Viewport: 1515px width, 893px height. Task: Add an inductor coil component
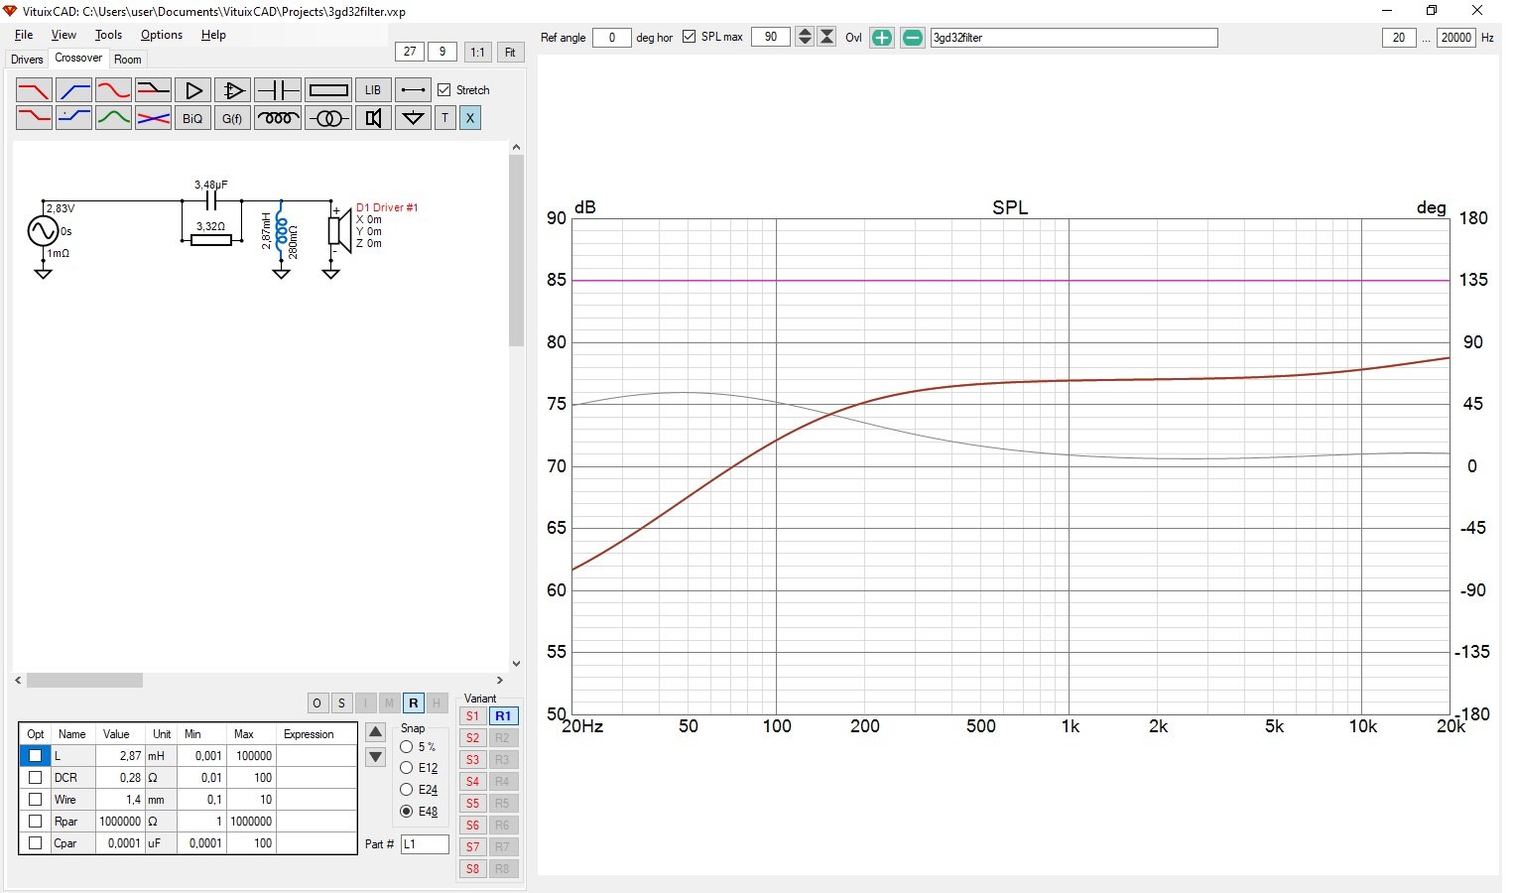(x=278, y=118)
